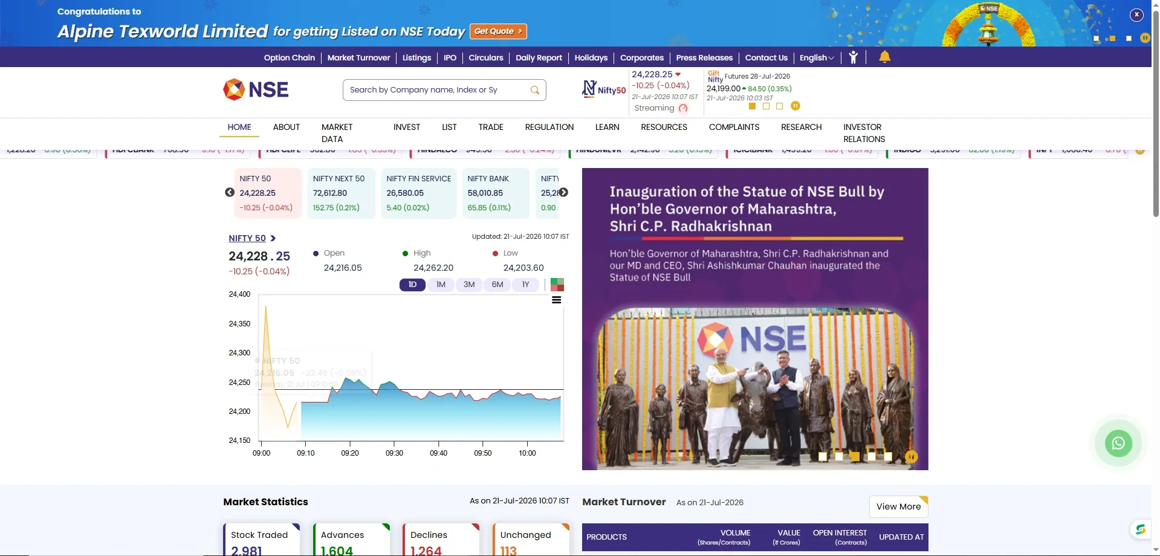
Task: Click the search magnifier icon
Action: (x=535, y=90)
